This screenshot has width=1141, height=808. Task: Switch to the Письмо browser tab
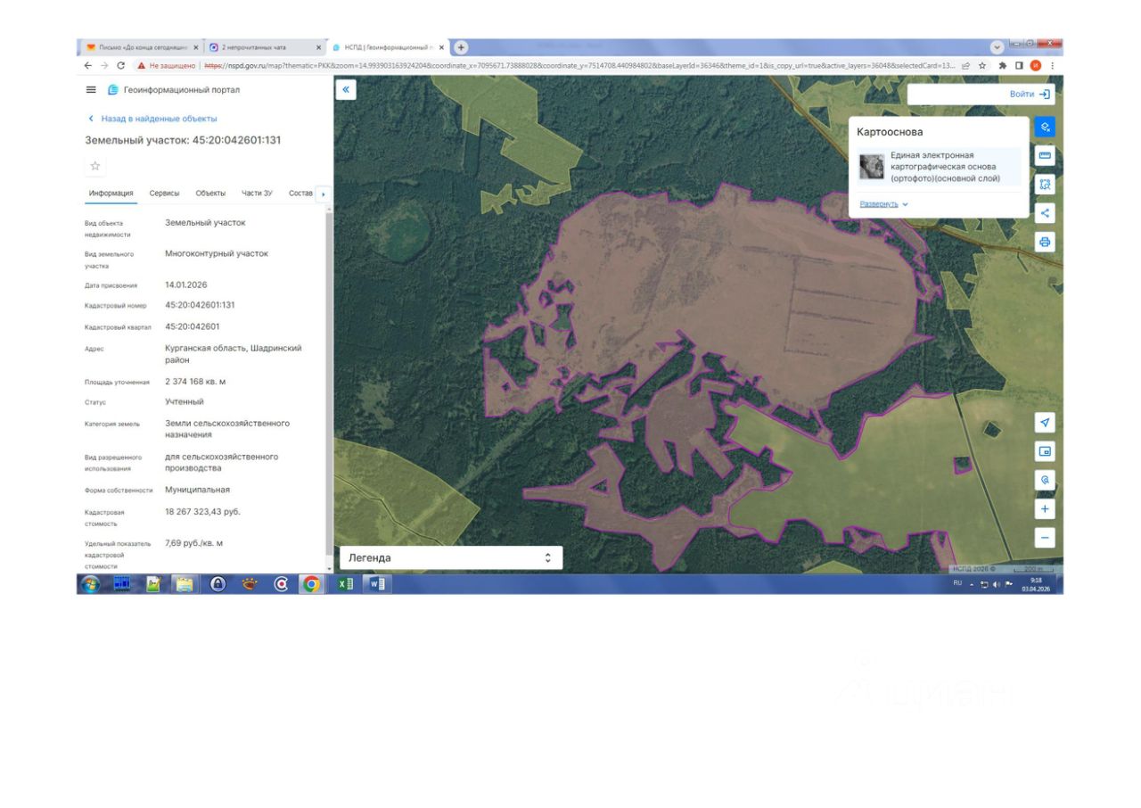143,47
